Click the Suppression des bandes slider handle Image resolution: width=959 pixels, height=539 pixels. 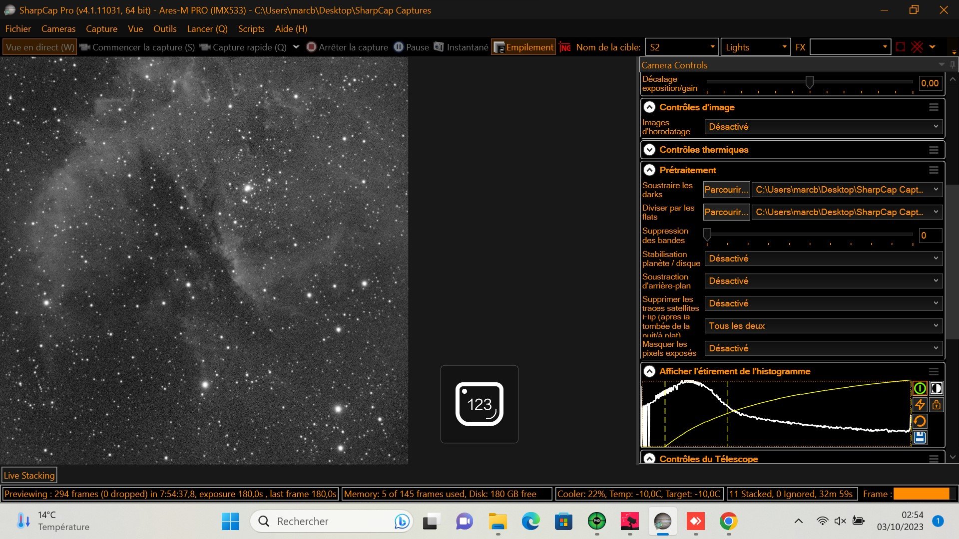point(707,234)
